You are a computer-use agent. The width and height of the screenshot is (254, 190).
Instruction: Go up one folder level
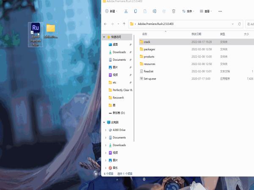124,24
